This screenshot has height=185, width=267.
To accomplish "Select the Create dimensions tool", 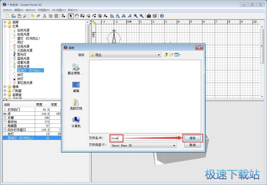I will tap(100, 16).
